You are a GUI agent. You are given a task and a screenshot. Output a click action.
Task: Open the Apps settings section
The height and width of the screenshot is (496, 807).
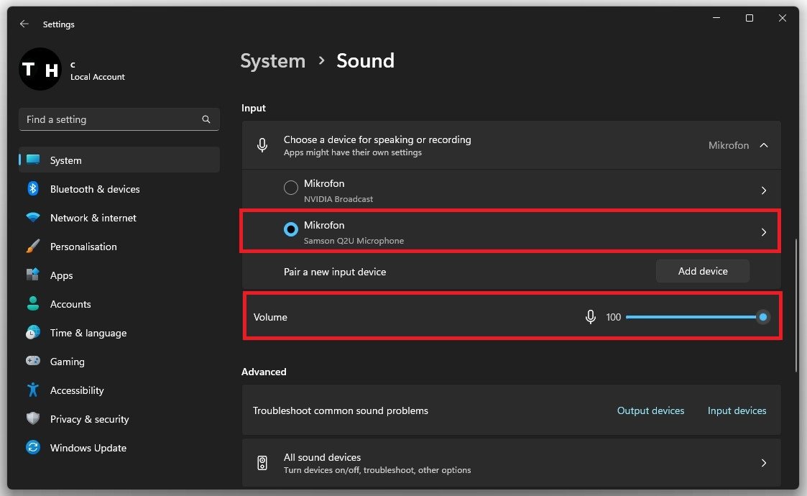click(x=62, y=275)
